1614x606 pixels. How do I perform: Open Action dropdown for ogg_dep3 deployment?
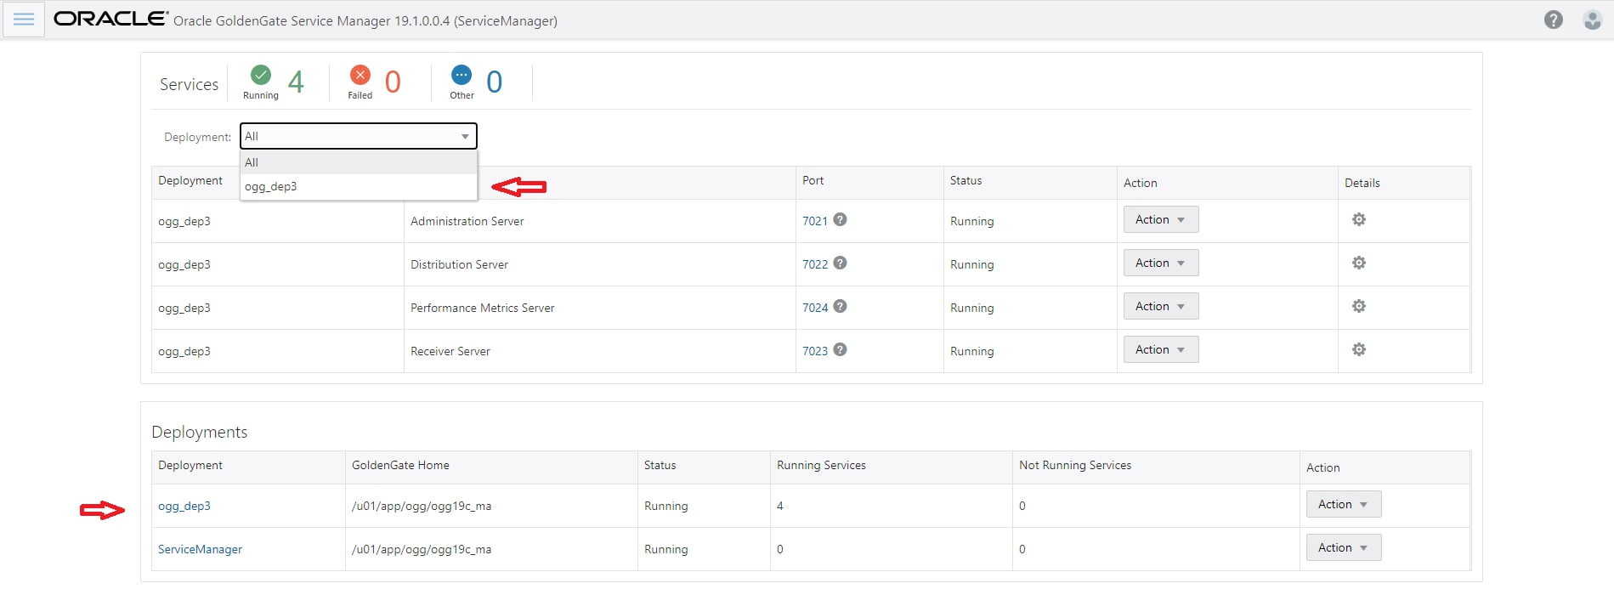click(1343, 504)
